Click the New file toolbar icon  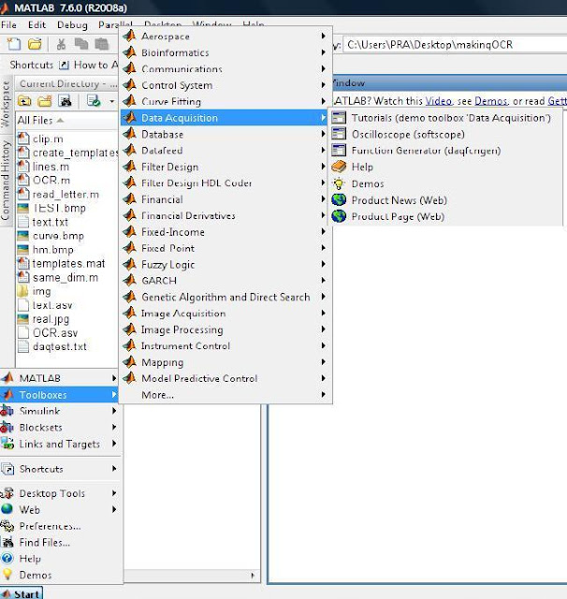[x=14, y=44]
